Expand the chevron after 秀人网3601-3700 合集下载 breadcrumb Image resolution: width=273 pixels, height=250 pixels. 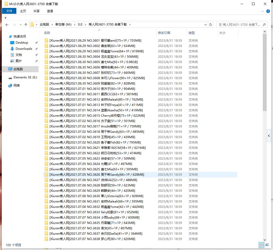(130, 25)
